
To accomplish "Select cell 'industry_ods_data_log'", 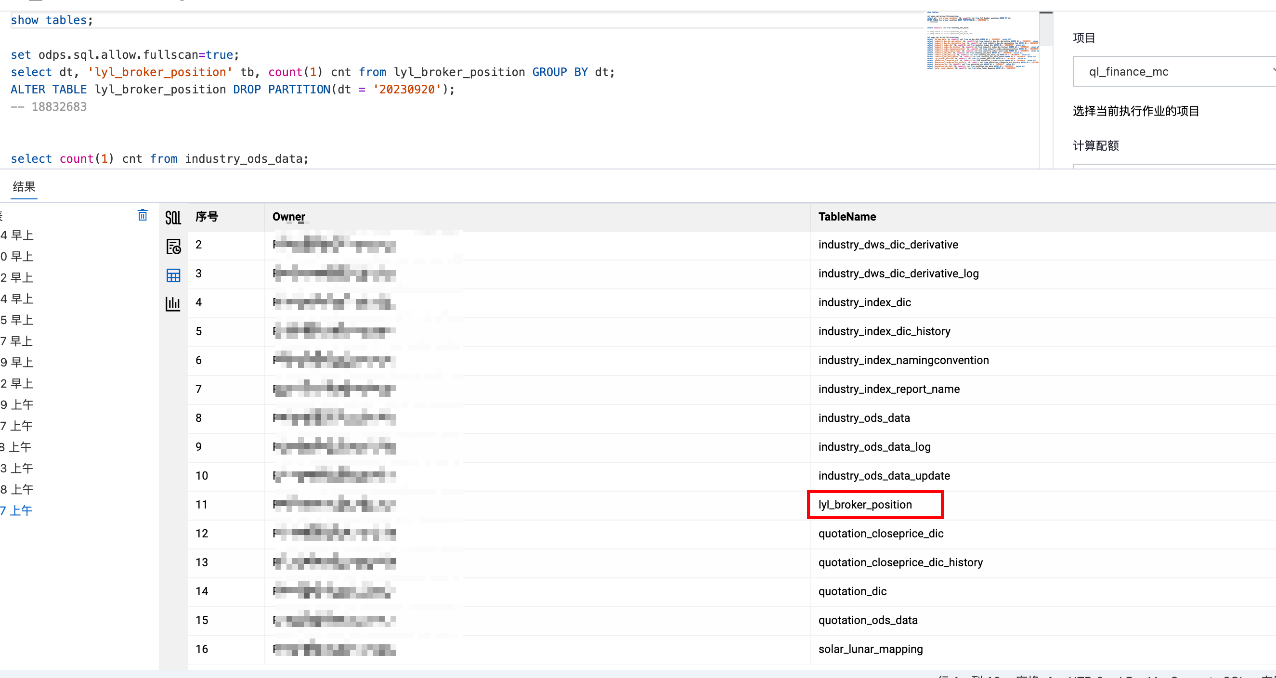I will click(x=874, y=447).
